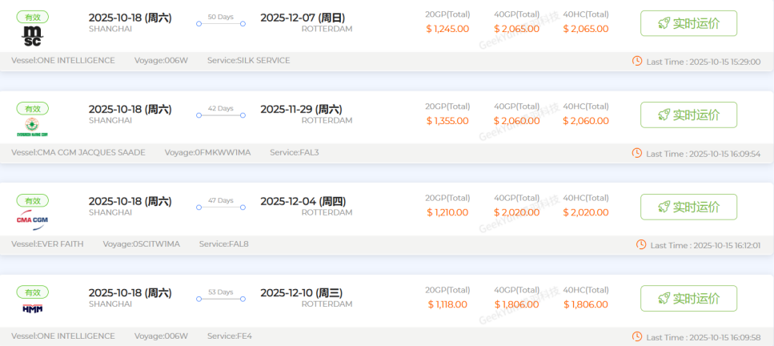Click the 53 Days transit time indicator
The image size is (774, 346).
pos(220,296)
